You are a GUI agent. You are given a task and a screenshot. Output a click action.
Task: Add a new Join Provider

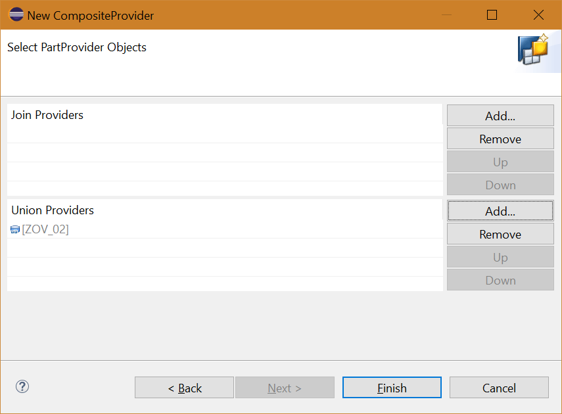pyautogui.click(x=500, y=116)
